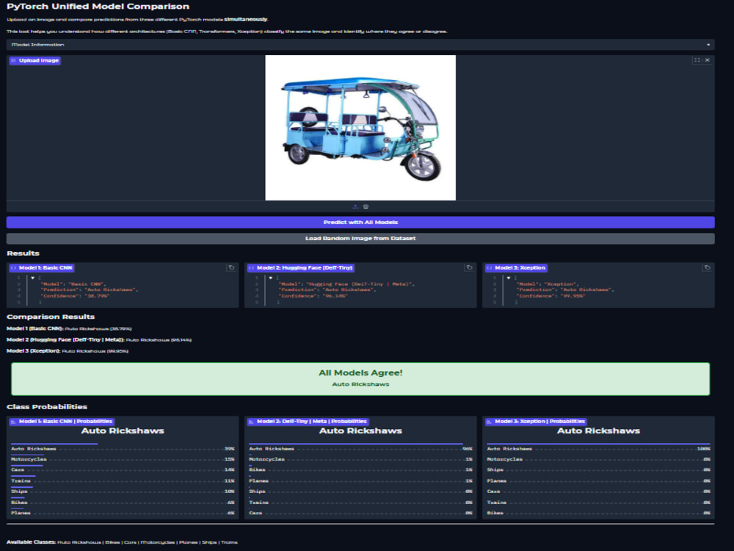The image size is (734, 551).
Task: Remove the uploaded rickshaw image
Action: (708, 60)
